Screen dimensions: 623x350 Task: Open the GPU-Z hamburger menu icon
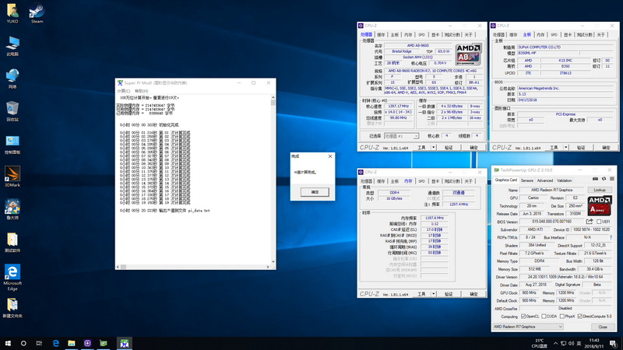[612, 180]
